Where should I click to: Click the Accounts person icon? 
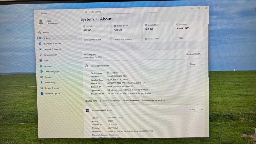coord(41,66)
